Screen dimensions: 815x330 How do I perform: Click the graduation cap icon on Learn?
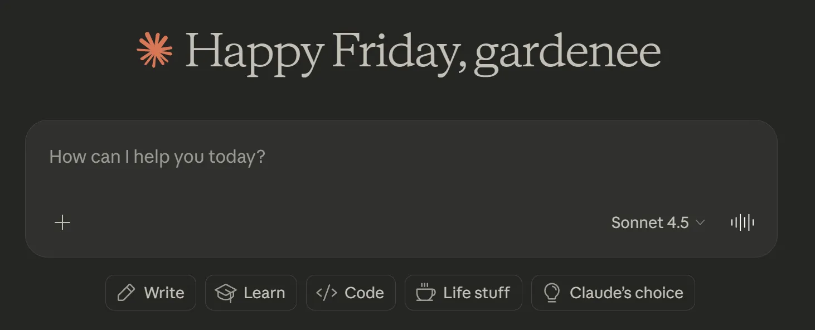(x=226, y=293)
